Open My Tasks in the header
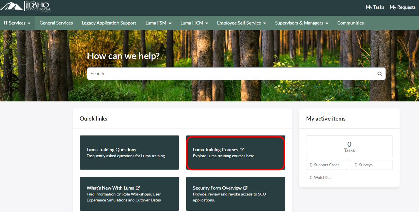Viewport: 419px width, 212px height. [375, 7]
